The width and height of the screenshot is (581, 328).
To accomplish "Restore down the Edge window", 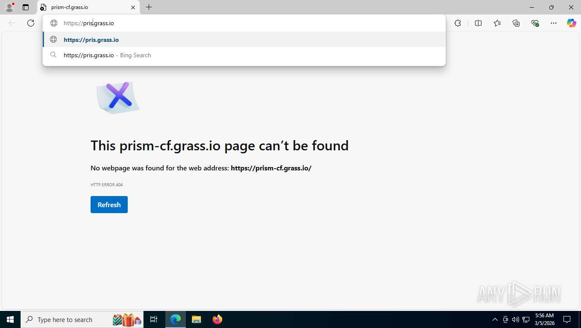I will coord(552,7).
